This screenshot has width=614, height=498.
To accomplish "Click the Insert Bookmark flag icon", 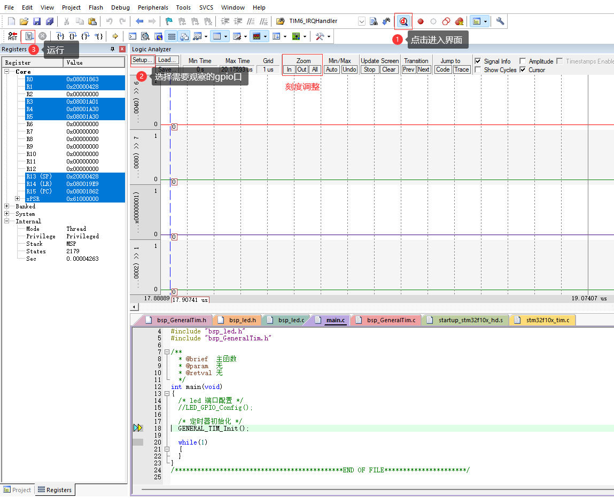I will (x=169, y=21).
